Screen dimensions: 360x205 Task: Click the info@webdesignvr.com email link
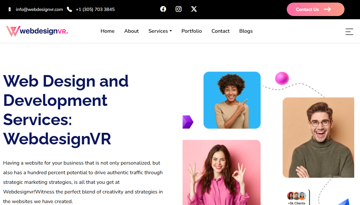[39, 9]
